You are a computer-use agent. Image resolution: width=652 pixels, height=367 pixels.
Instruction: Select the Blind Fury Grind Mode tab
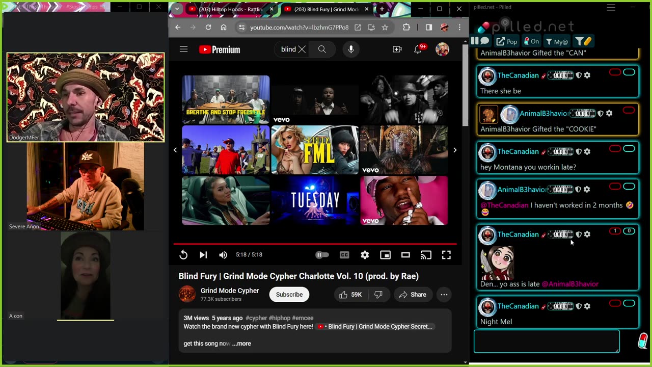coord(327,9)
